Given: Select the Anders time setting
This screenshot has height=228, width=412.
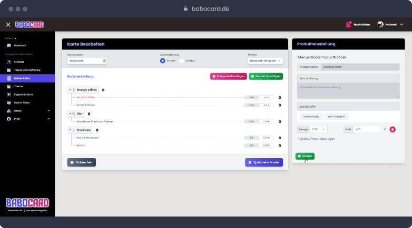Looking at the screenshot, I should pos(182,60).
